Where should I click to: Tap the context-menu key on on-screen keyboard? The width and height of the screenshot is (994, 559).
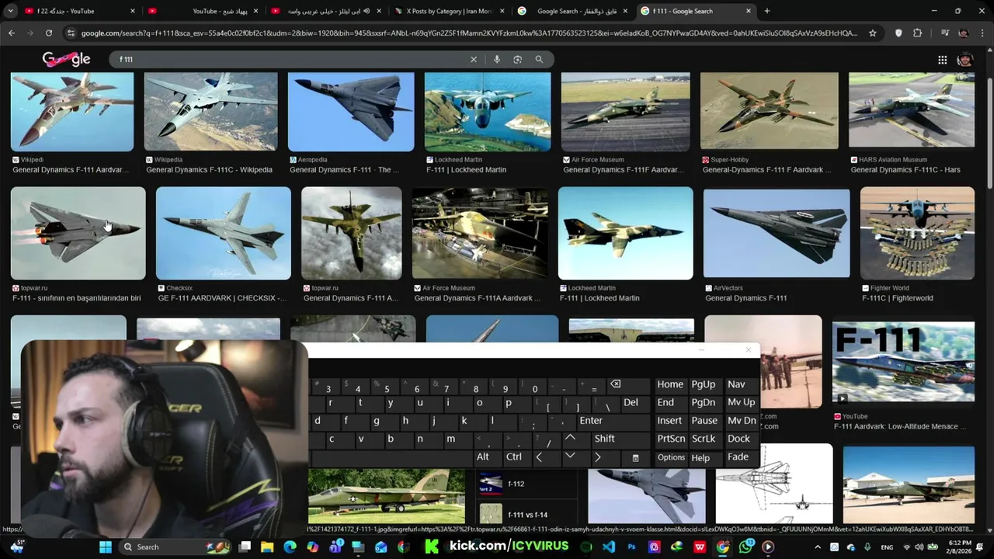[635, 458]
